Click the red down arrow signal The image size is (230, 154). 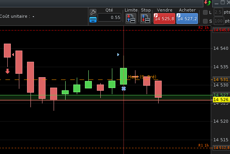pos(7,71)
